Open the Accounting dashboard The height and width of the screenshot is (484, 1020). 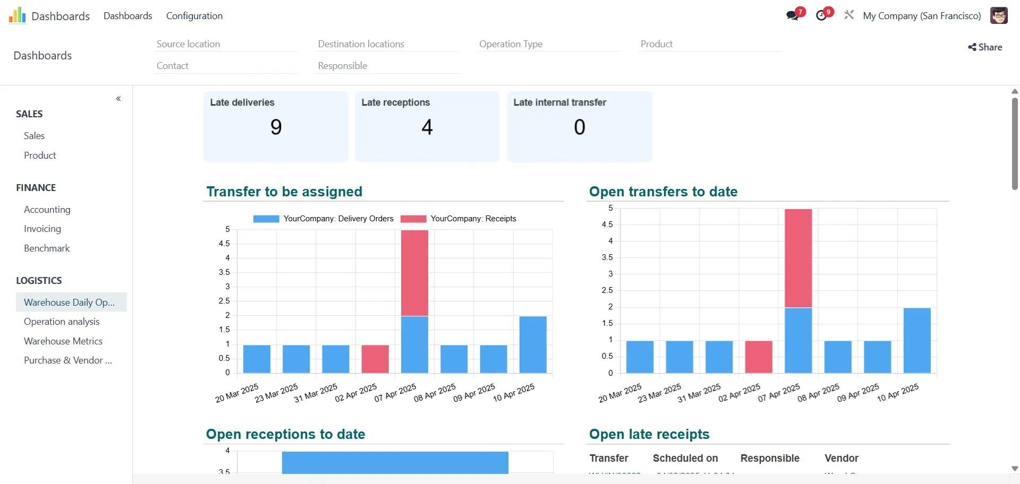click(47, 210)
